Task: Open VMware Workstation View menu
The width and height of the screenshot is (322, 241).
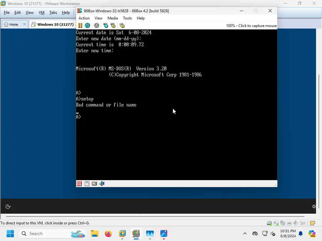Action: coord(30,13)
